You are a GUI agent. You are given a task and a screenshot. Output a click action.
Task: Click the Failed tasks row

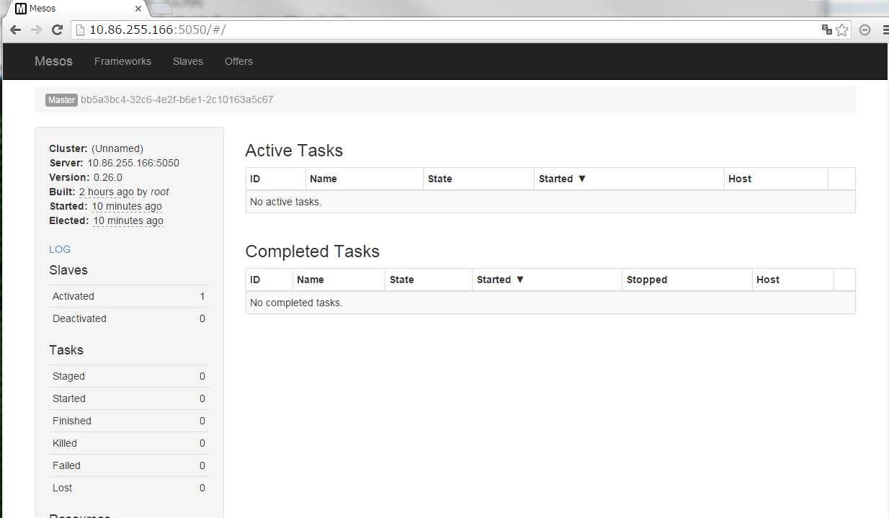129,465
